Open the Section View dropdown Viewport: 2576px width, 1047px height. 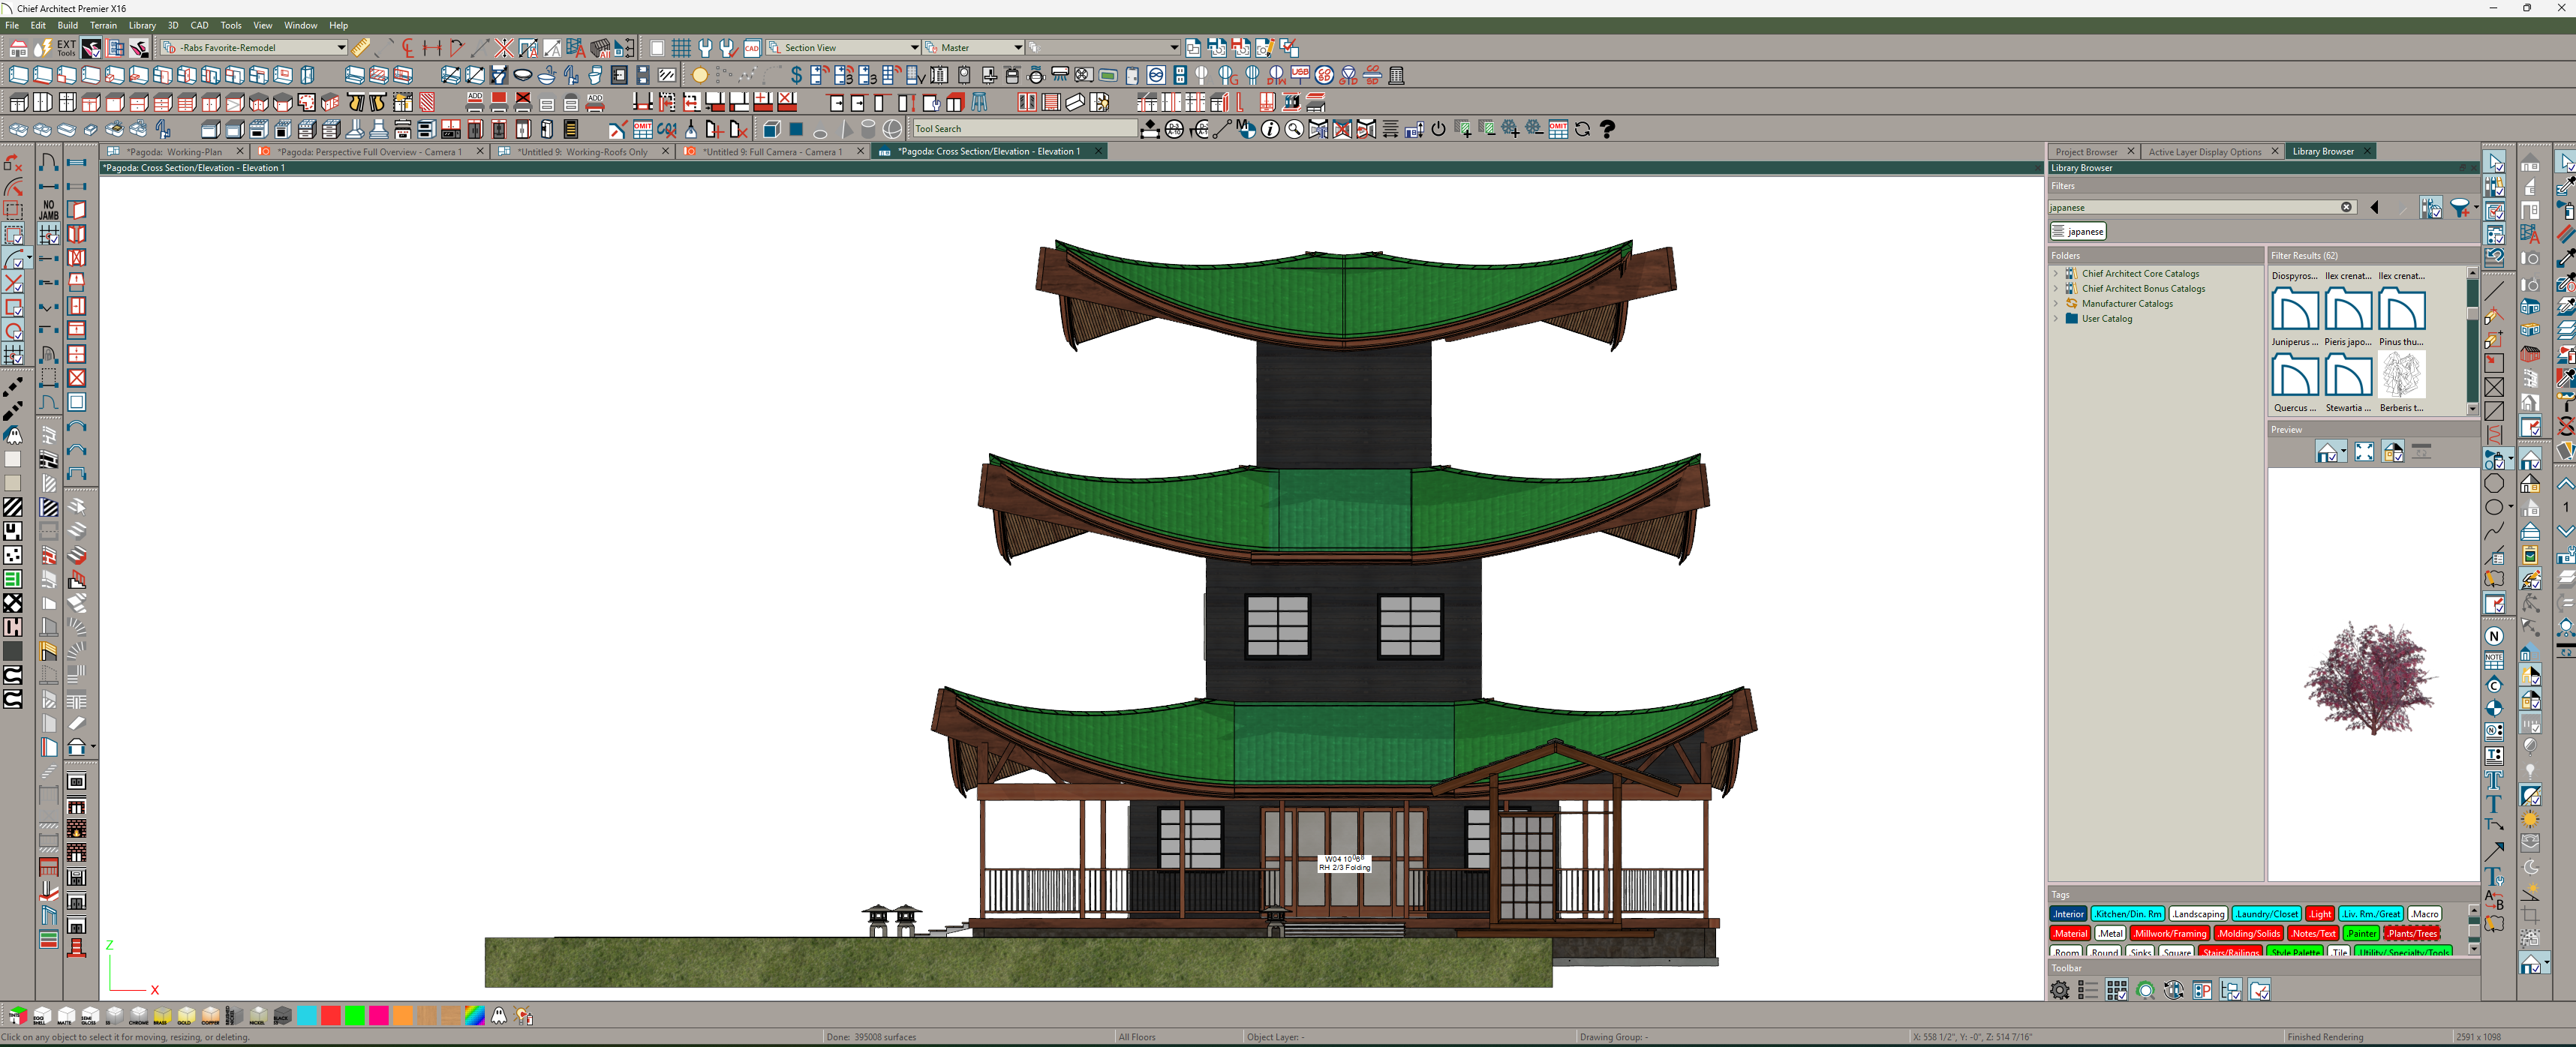click(913, 48)
